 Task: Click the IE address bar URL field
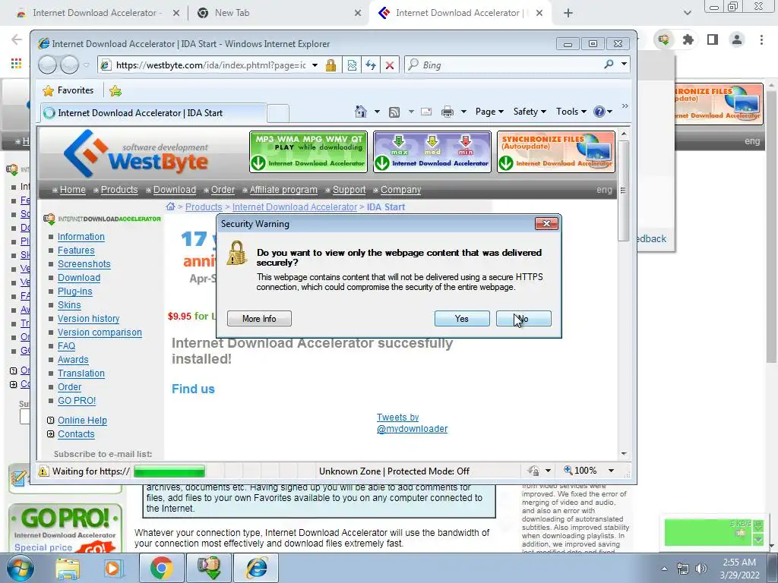(211, 65)
